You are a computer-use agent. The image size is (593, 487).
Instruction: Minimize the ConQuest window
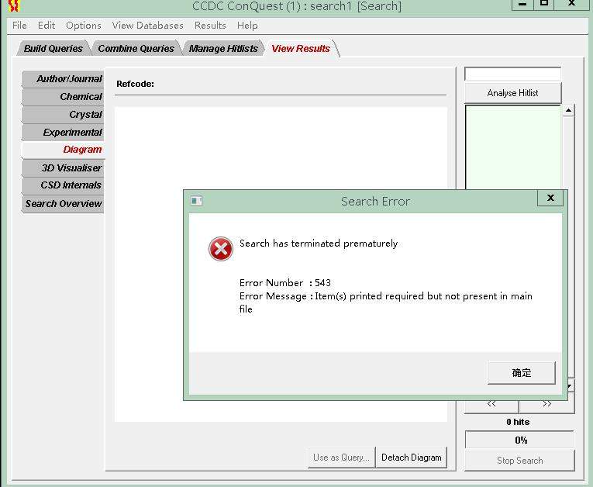(522, 4)
